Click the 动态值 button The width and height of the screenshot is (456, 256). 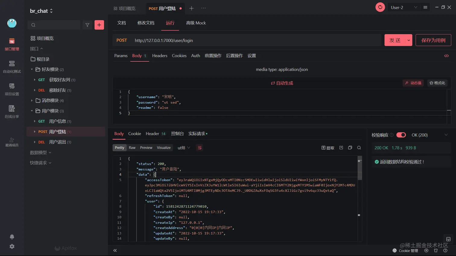coord(413,83)
